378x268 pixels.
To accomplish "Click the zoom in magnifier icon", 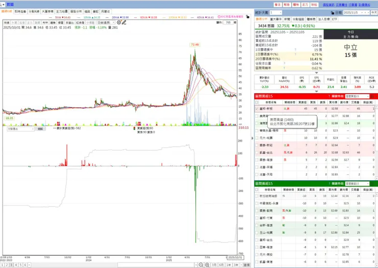I will pos(207,265).
